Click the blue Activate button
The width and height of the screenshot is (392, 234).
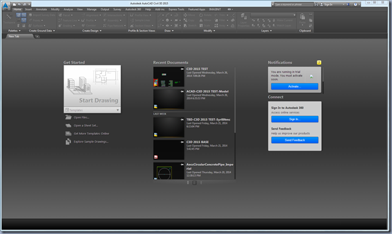tap(295, 86)
